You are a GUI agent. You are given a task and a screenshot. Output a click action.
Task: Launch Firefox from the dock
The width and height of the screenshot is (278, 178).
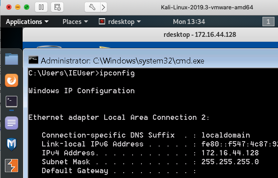(12, 80)
